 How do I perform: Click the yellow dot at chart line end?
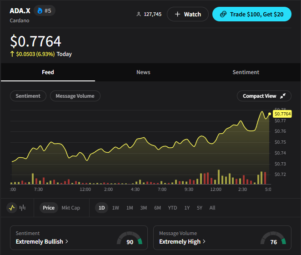tap(270, 114)
